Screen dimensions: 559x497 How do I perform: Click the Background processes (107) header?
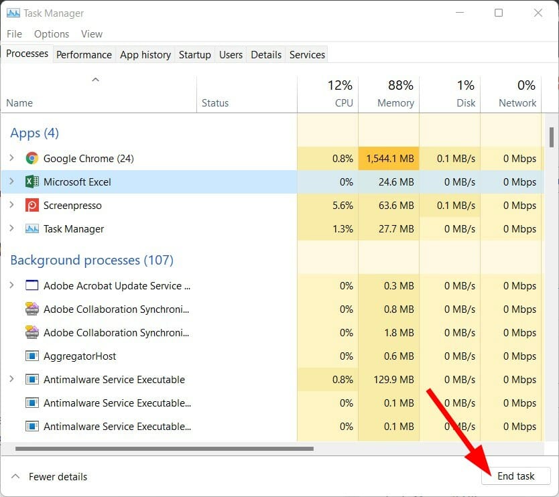tap(92, 260)
